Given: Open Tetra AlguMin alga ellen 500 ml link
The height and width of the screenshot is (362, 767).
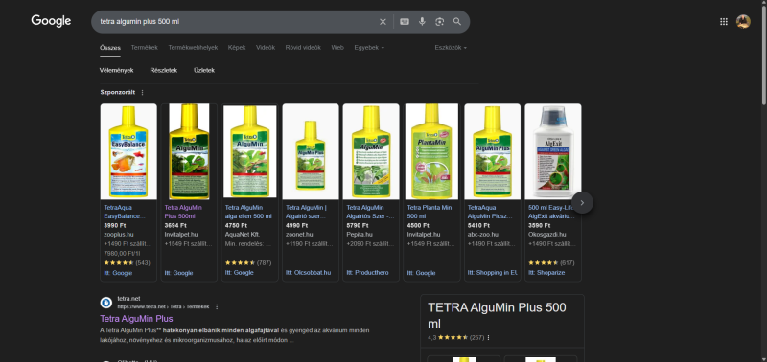Looking at the screenshot, I should pyautogui.click(x=248, y=212).
